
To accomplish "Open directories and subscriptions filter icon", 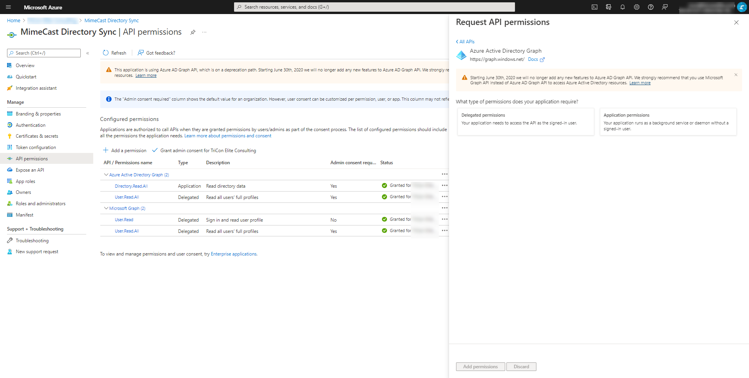I will click(x=609, y=7).
